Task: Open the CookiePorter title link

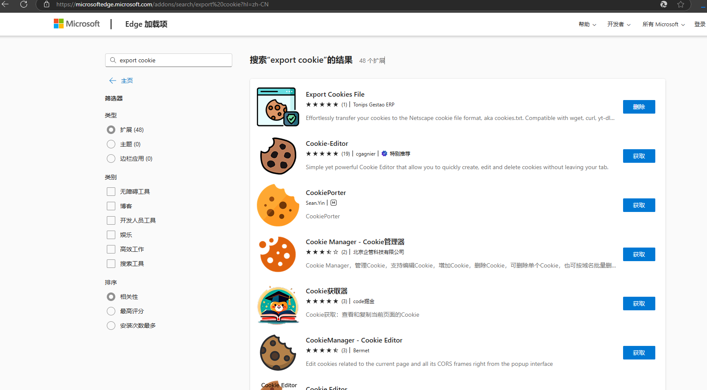Action: click(326, 193)
